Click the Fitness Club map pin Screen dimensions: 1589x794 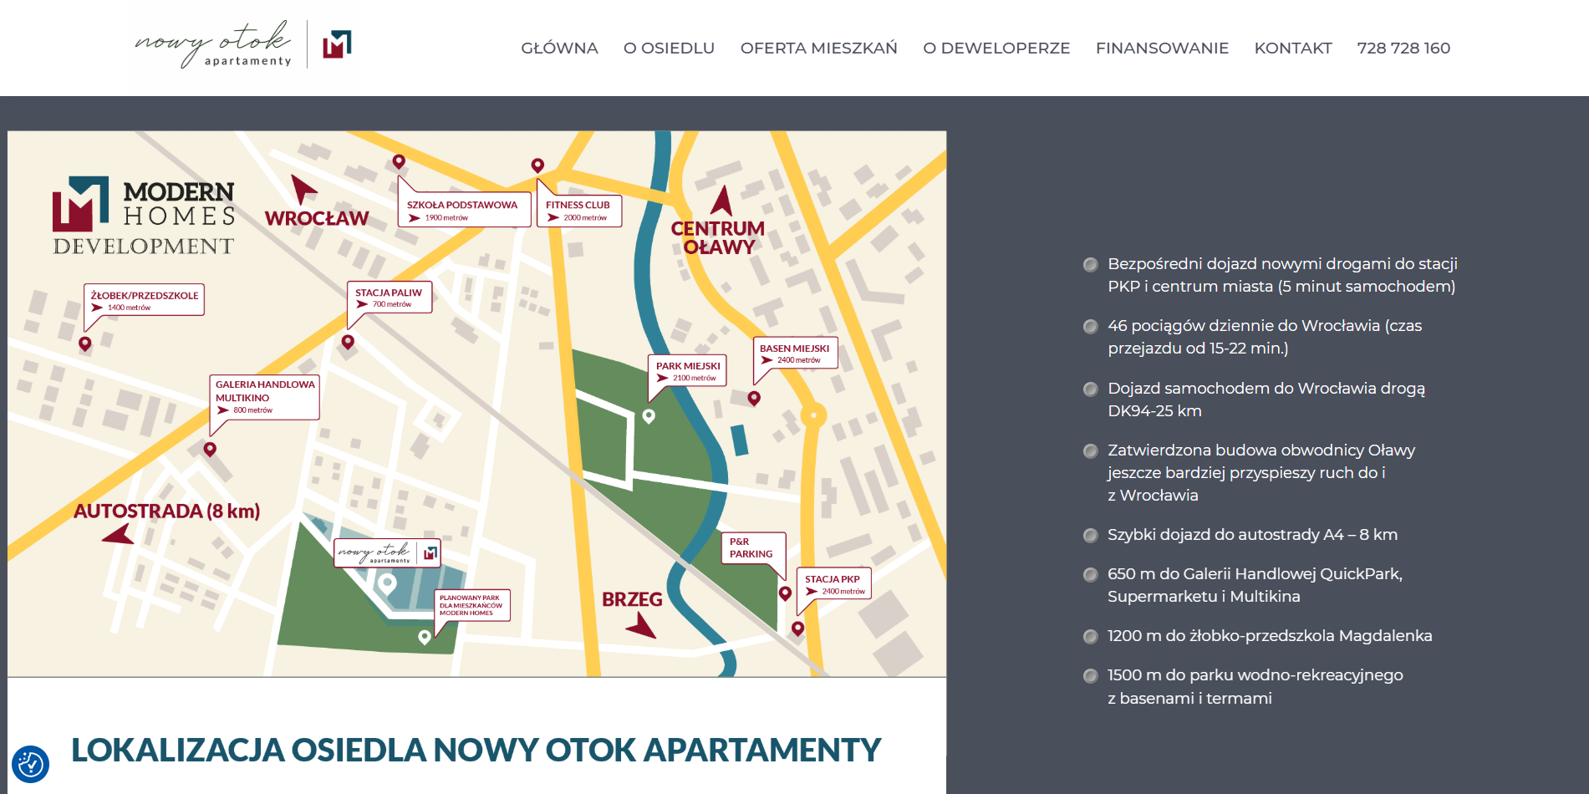(x=537, y=165)
